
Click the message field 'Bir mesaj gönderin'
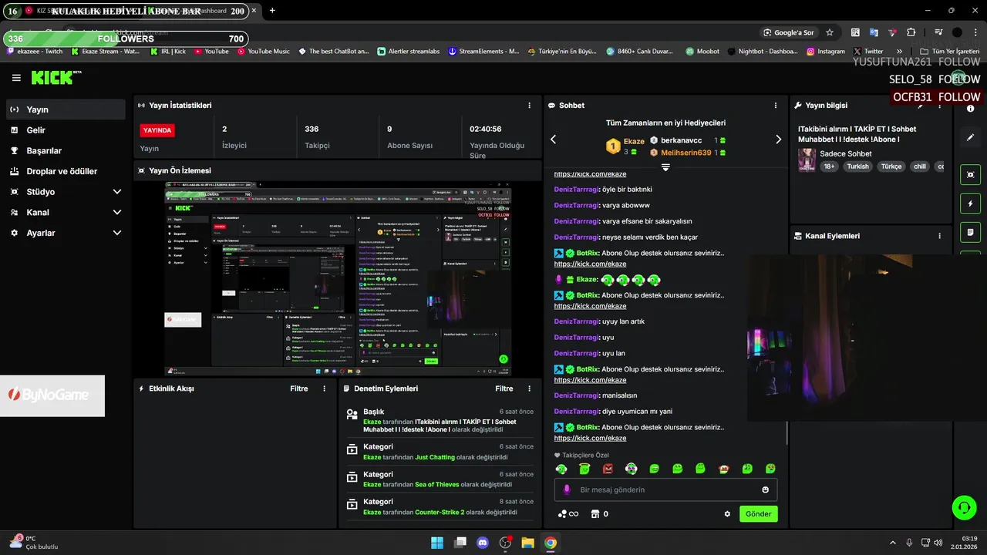tap(665, 489)
